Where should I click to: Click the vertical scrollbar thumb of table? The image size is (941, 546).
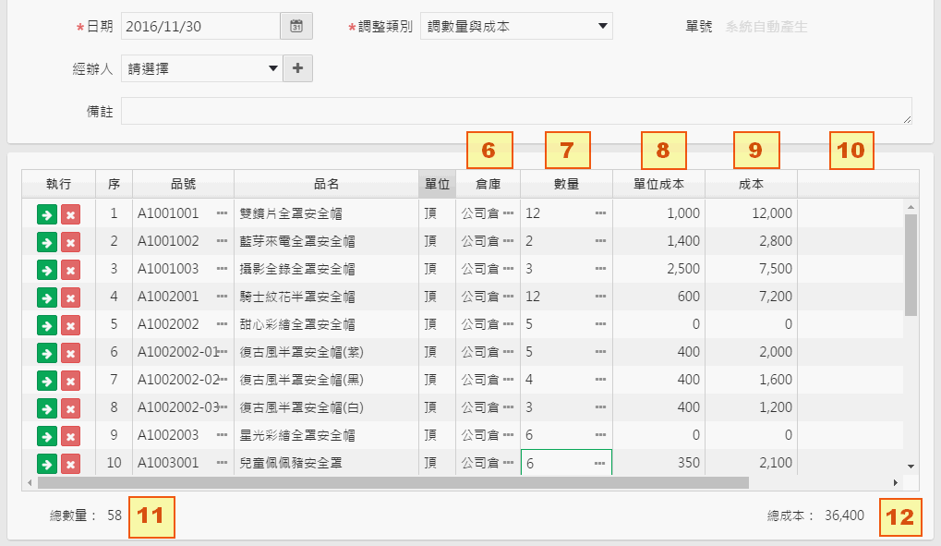click(911, 265)
